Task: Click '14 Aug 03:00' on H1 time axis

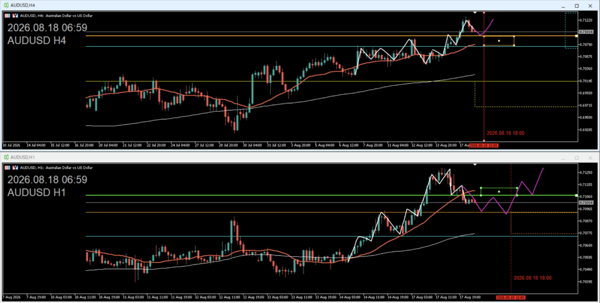Action: pos(349,297)
